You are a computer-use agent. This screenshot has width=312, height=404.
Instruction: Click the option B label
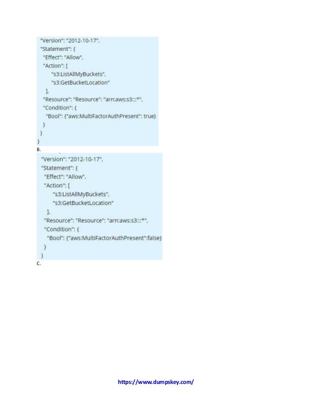(39, 150)
